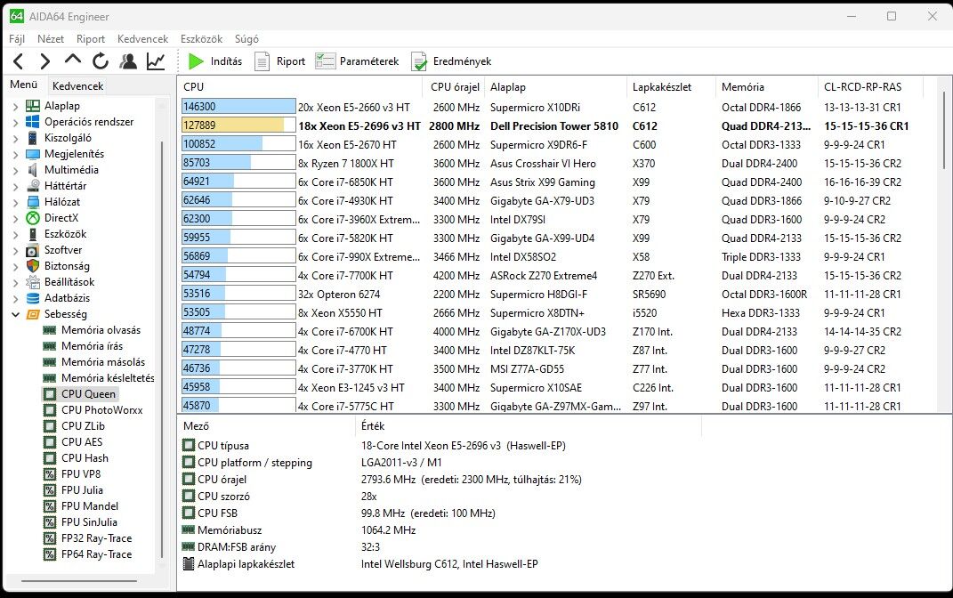Screen dimensions: 953x598
Task: Open the Riport menu
Action: click(91, 39)
